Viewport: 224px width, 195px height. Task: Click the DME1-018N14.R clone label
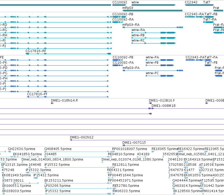click(x=64, y=101)
